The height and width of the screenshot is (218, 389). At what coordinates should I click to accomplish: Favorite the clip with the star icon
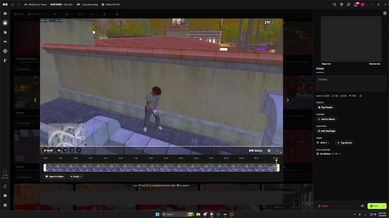361,96
